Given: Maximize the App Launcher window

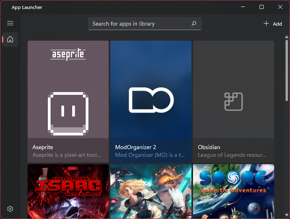Looking at the screenshot, I should tap(262, 7).
